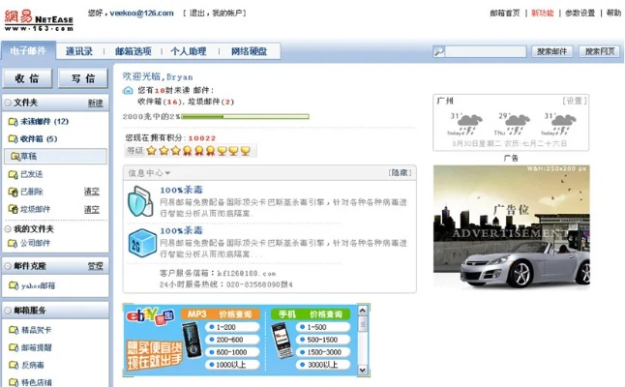Click the car advertisement image
Viewport: 625px width, 387px height.
pos(512,226)
